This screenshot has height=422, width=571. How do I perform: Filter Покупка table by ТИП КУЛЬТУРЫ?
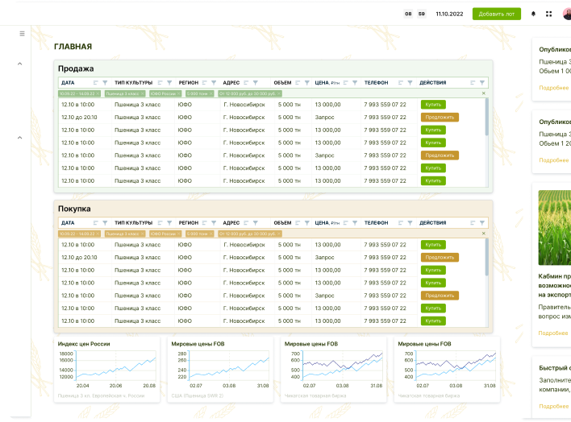click(169, 222)
